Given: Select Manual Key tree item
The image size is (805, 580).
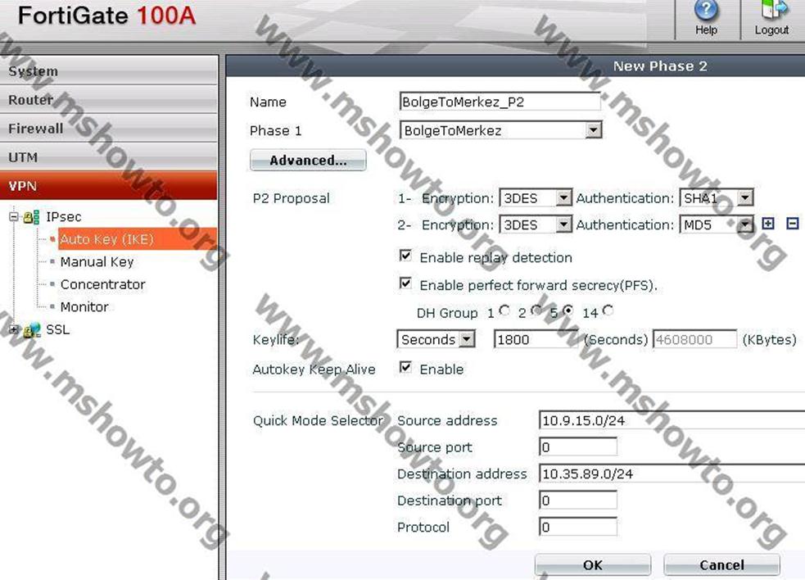Looking at the screenshot, I should click(x=97, y=262).
